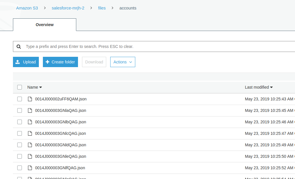Open the salesforce-mrjh-2 bucket breadcrumb link
Image resolution: width=295 pixels, height=179 pixels.
68,8
